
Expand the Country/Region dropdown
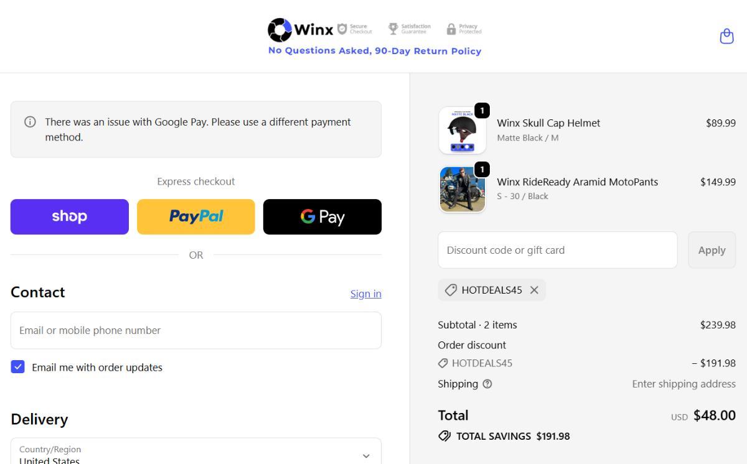pyautogui.click(x=366, y=455)
